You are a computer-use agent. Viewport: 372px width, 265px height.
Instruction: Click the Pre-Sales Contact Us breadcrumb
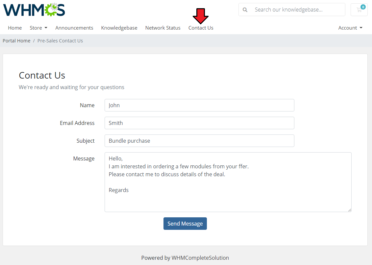(60, 40)
